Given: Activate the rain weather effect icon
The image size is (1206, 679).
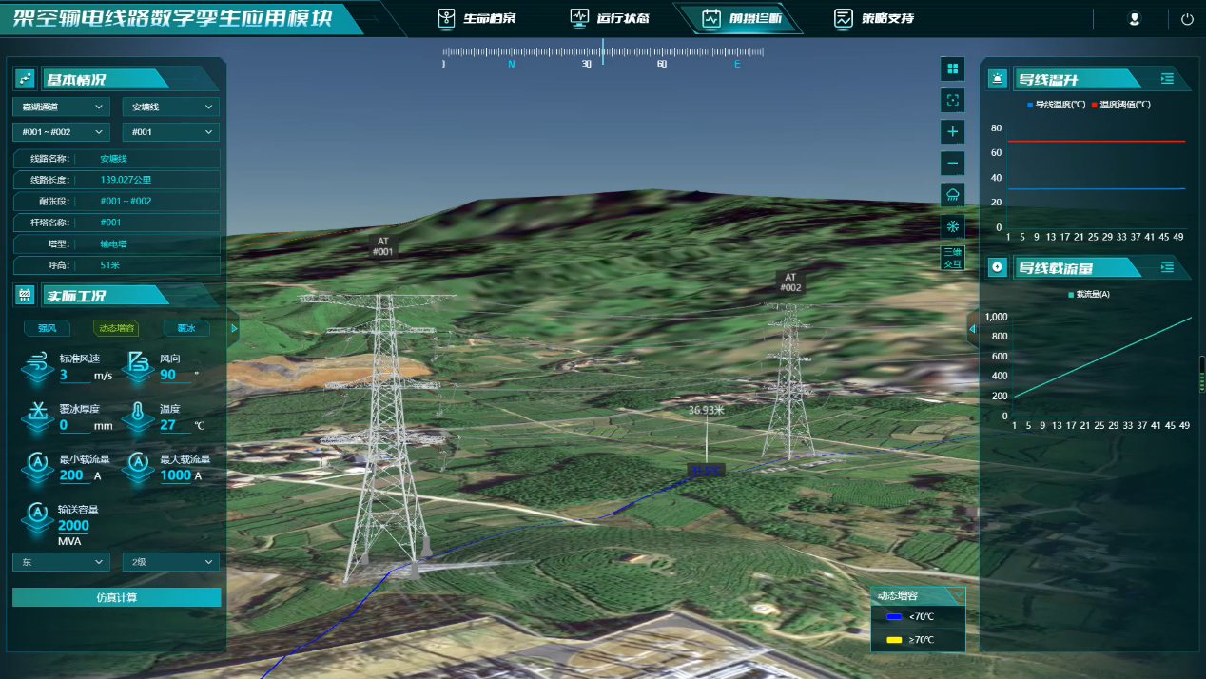Looking at the screenshot, I should coord(952,194).
